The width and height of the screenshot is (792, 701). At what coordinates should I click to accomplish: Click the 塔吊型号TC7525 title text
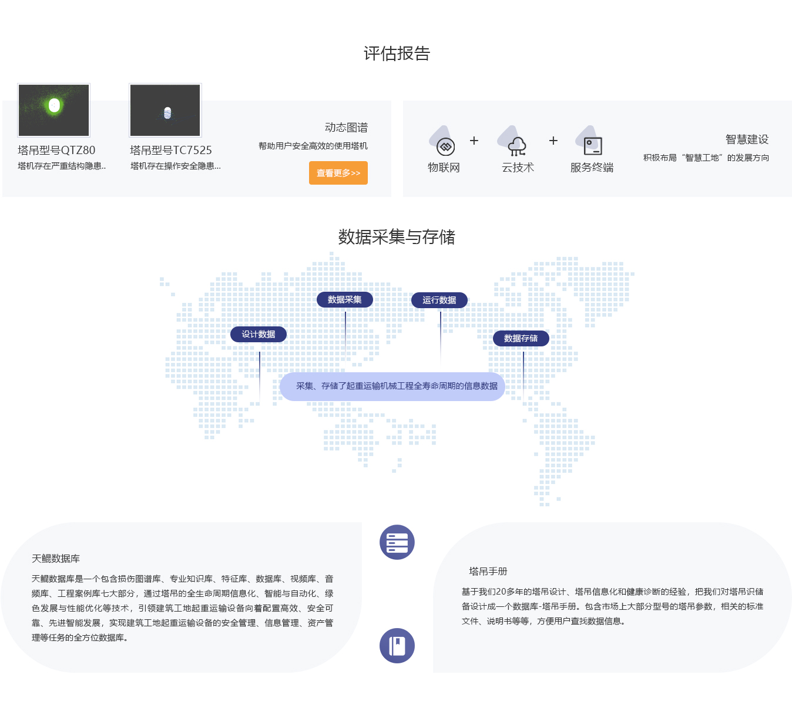171,150
